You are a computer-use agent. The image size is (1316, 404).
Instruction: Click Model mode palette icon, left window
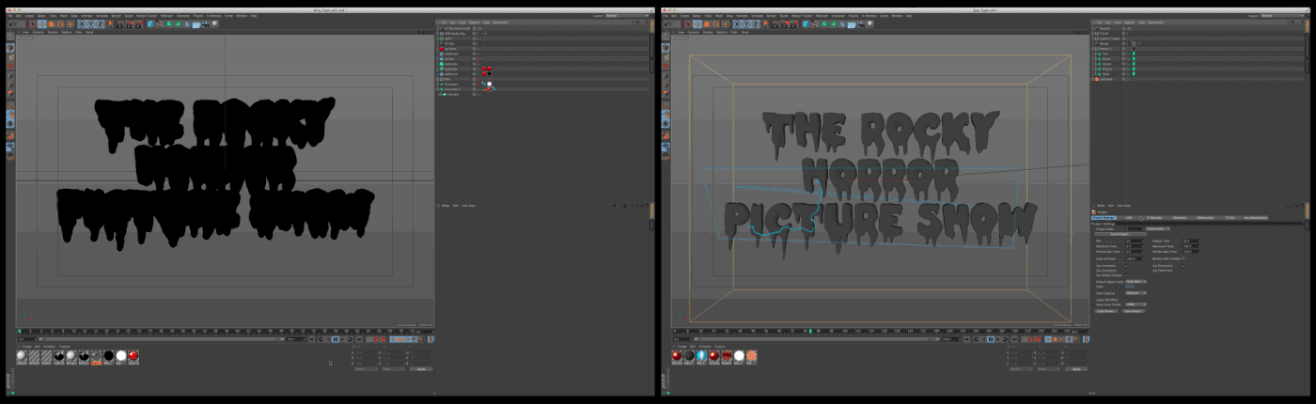10,47
